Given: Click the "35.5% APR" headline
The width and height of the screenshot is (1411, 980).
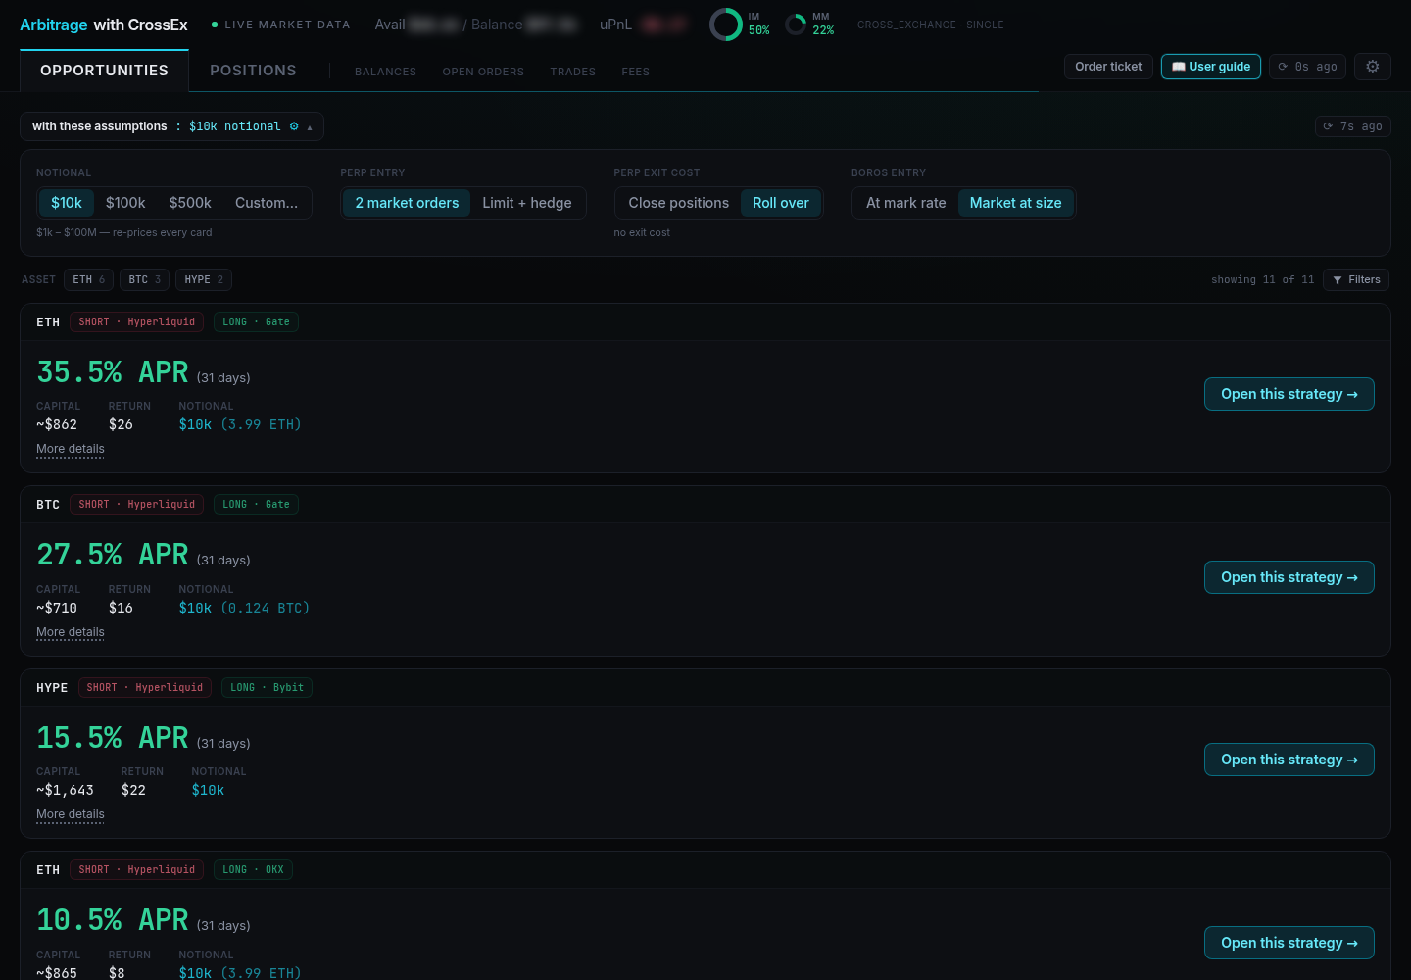Looking at the screenshot, I should (112, 372).
